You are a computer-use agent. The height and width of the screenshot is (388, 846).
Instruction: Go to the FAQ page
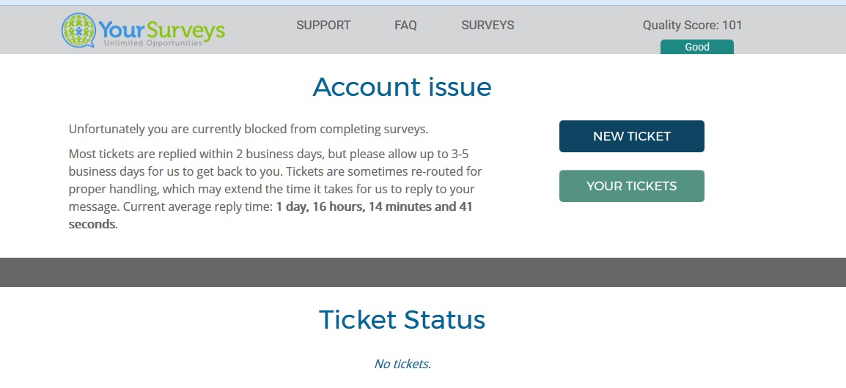point(405,25)
